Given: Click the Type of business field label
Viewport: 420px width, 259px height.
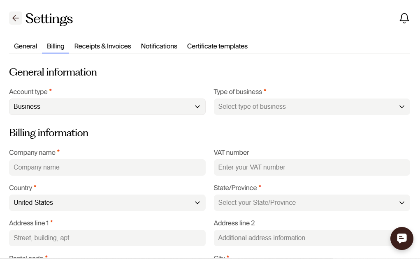Looking at the screenshot, I should pyautogui.click(x=238, y=92).
